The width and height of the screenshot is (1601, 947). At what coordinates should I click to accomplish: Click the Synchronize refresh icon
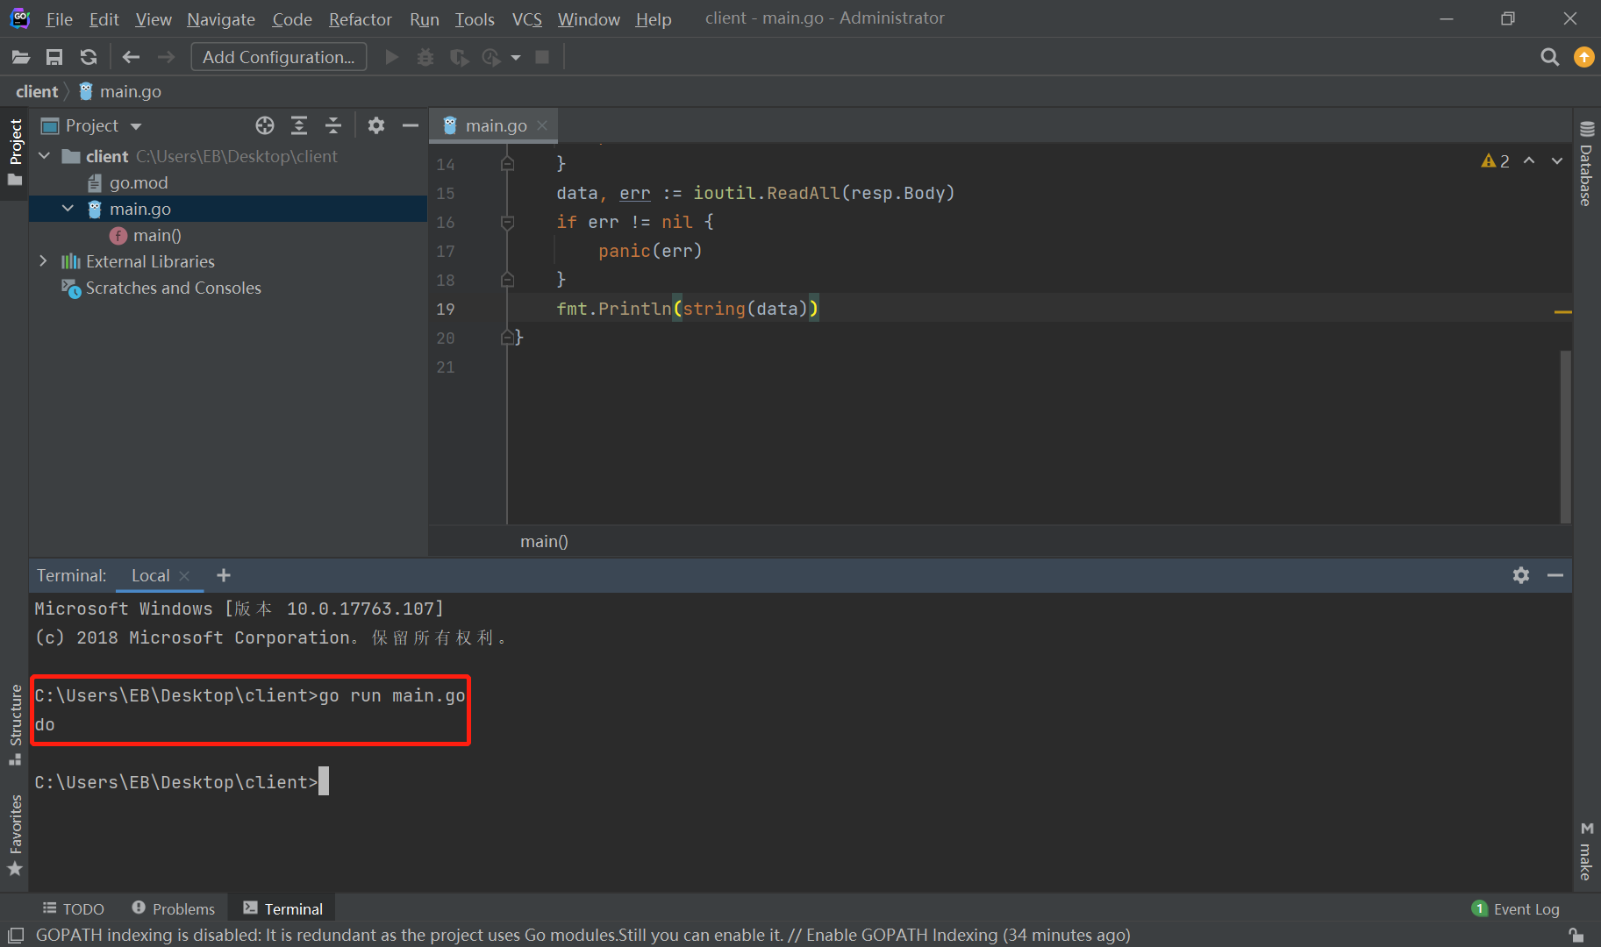tap(89, 57)
